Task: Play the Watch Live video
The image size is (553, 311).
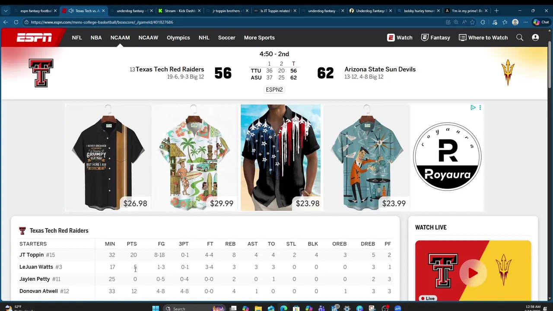Action: pos(473,273)
